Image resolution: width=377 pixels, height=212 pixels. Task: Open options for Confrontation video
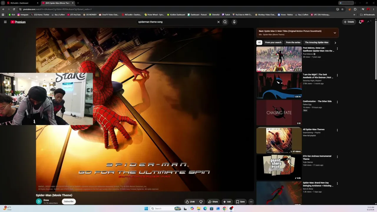[337, 102]
